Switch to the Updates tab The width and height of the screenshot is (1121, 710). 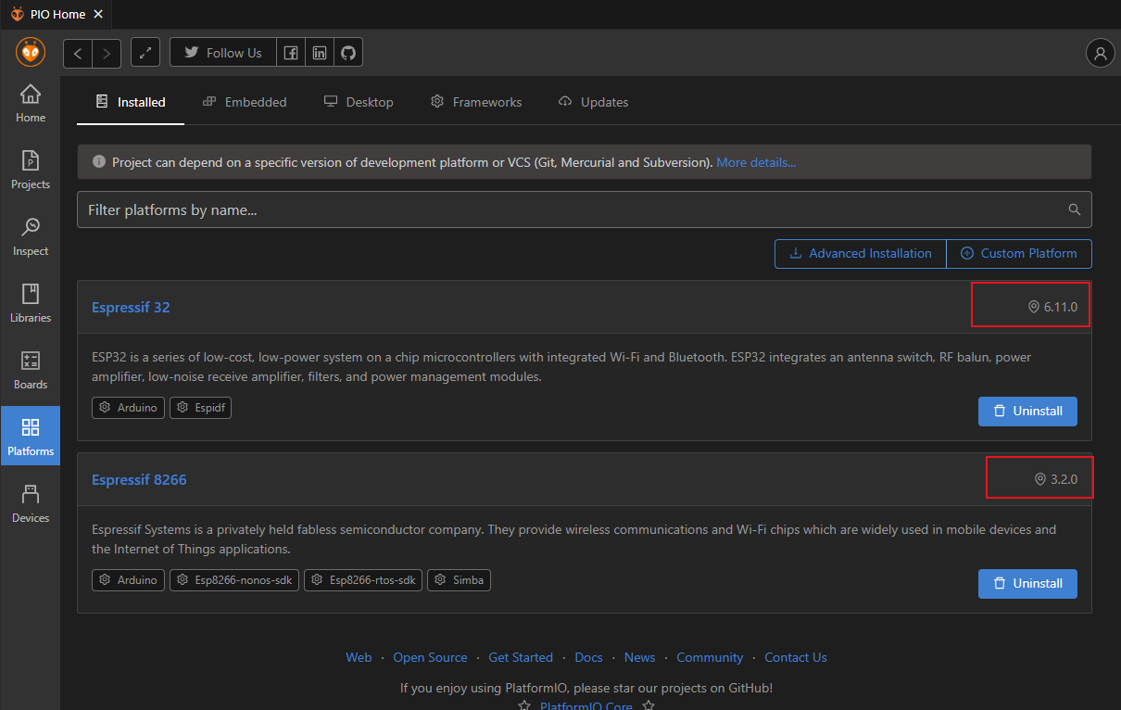pyautogui.click(x=593, y=102)
